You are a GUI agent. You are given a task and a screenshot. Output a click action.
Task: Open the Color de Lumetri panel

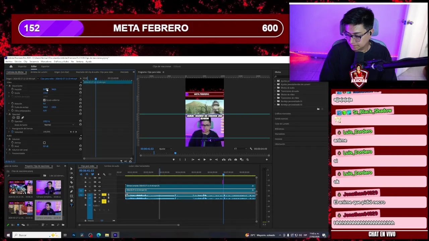[282, 124]
